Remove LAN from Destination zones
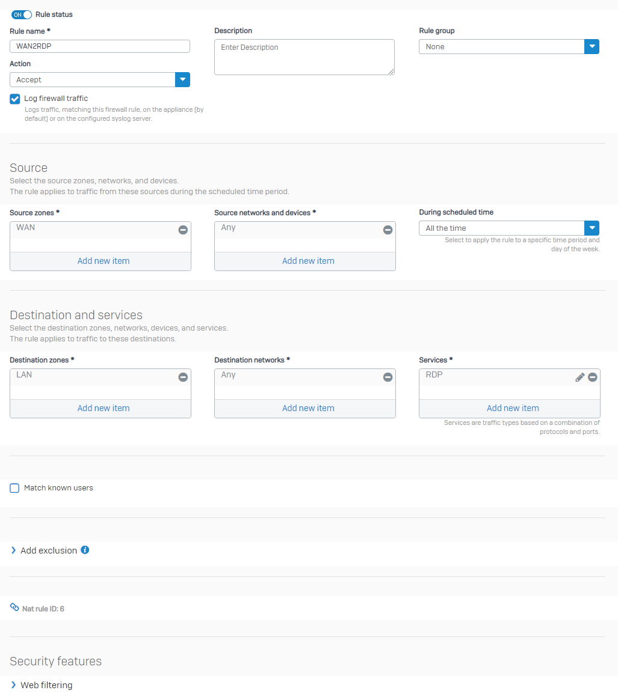618x699 pixels. [183, 377]
